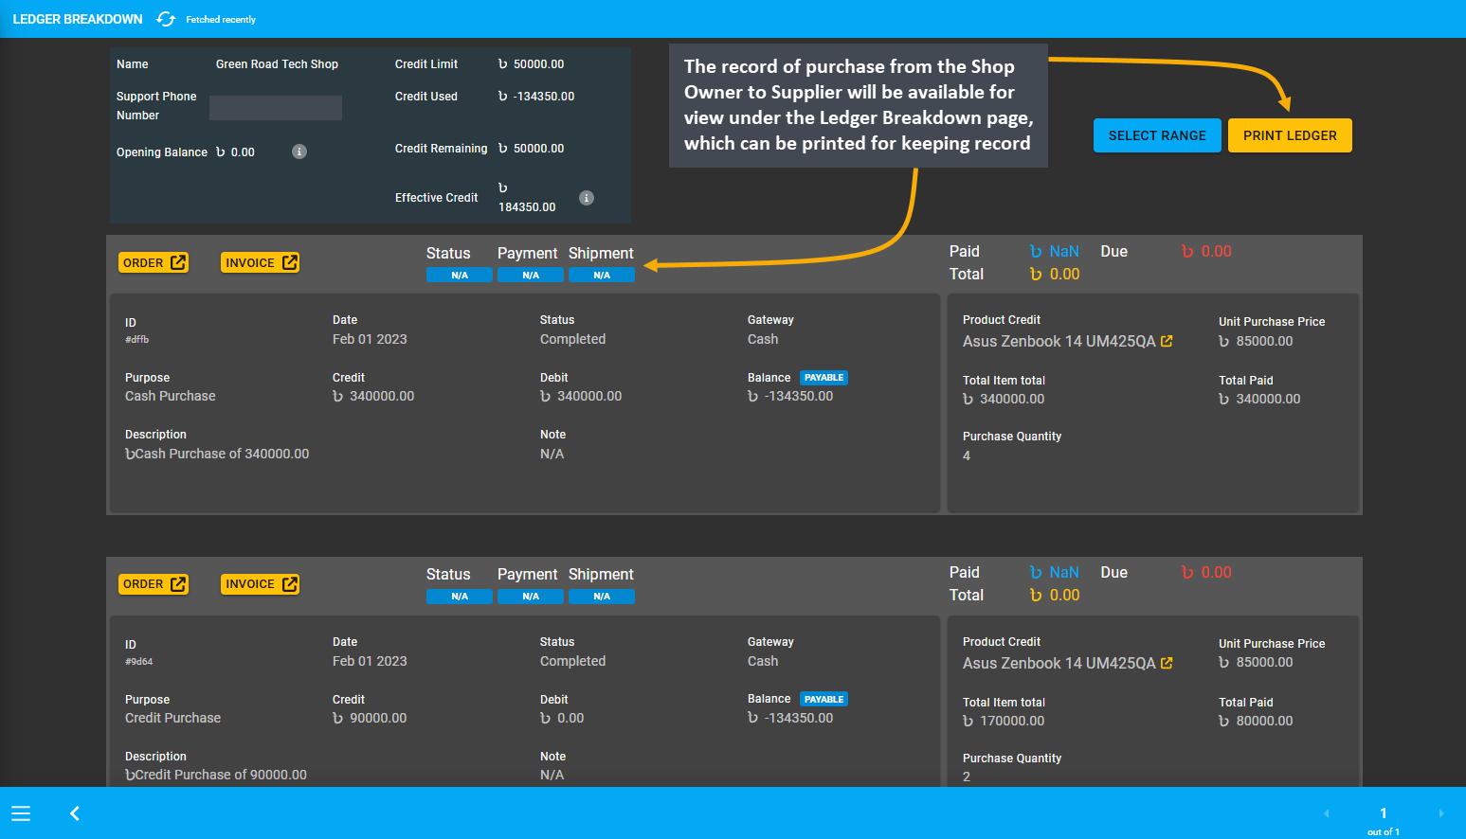Click the 'Cash Purchase' purpose text
The height and width of the screenshot is (839, 1466).
click(171, 396)
